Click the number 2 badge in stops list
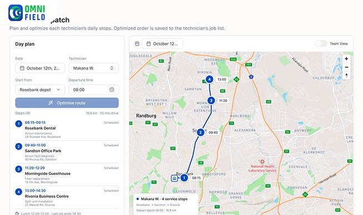This screenshot has height=215, width=363. pyautogui.click(x=18, y=147)
